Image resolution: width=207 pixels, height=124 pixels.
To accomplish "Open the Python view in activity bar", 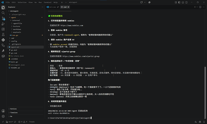I will [x=3, y=40].
